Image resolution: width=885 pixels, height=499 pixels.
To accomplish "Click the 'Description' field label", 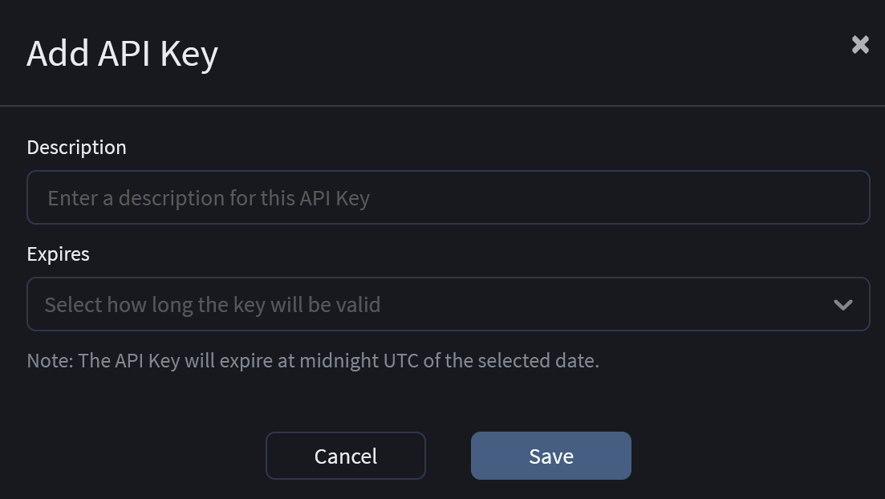I will pos(76,148).
